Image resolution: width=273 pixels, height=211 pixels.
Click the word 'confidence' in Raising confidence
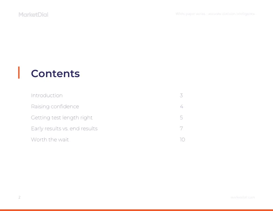pyautogui.click(x=65, y=107)
